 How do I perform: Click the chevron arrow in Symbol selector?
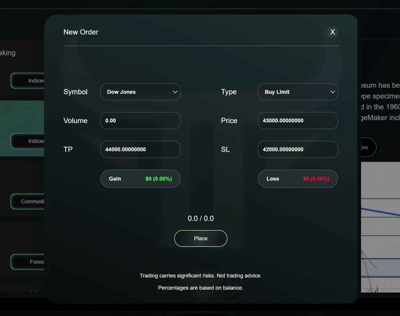click(x=175, y=92)
